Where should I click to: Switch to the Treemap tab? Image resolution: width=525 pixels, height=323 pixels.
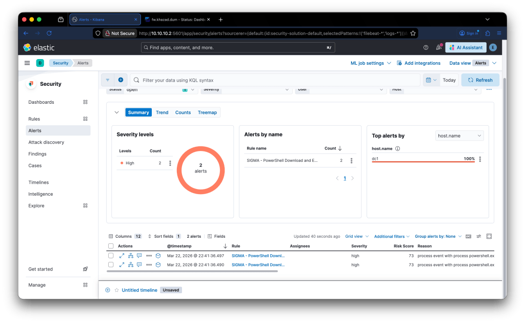pyautogui.click(x=207, y=112)
